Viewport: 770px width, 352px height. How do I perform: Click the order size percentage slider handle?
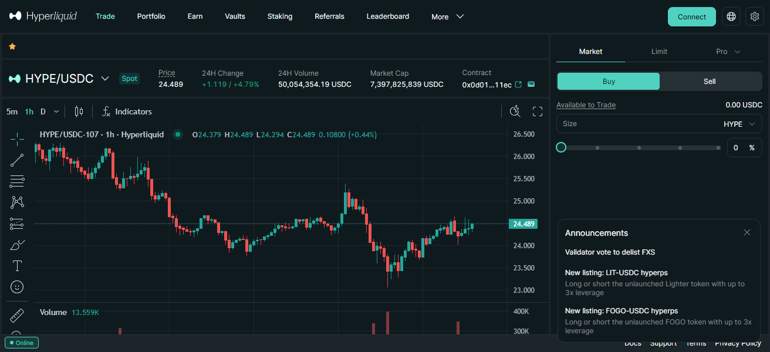point(561,147)
